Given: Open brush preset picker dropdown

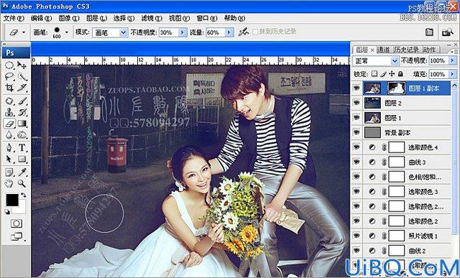Looking at the screenshot, I should (67, 32).
